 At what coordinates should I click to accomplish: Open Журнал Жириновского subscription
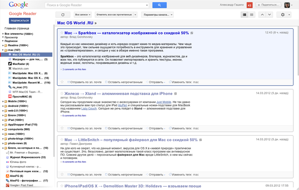click(26, 157)
